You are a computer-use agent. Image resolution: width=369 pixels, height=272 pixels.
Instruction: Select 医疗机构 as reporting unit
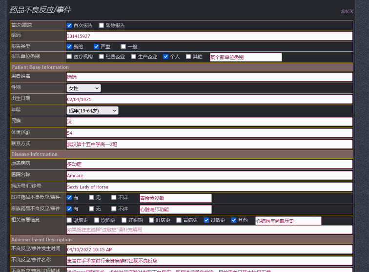pos(69,57)
